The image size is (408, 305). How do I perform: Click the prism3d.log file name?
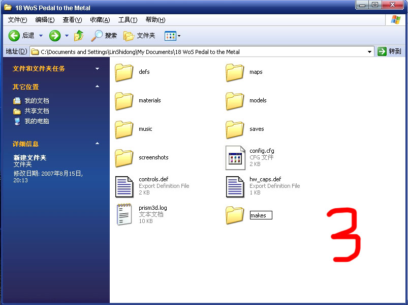click(x=153, y=208)
